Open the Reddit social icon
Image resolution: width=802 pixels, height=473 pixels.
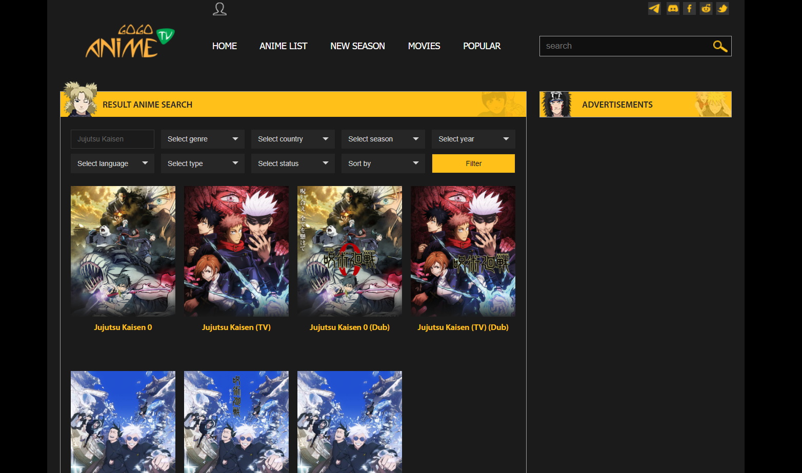(706, 9)
